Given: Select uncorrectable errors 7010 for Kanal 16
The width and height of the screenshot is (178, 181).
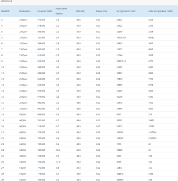Looking at the screenshot, I should pos(151,103).
